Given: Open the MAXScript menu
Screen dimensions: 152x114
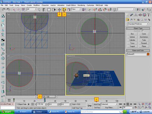Looking at the screenshot, I should click(x=99, y=5).
